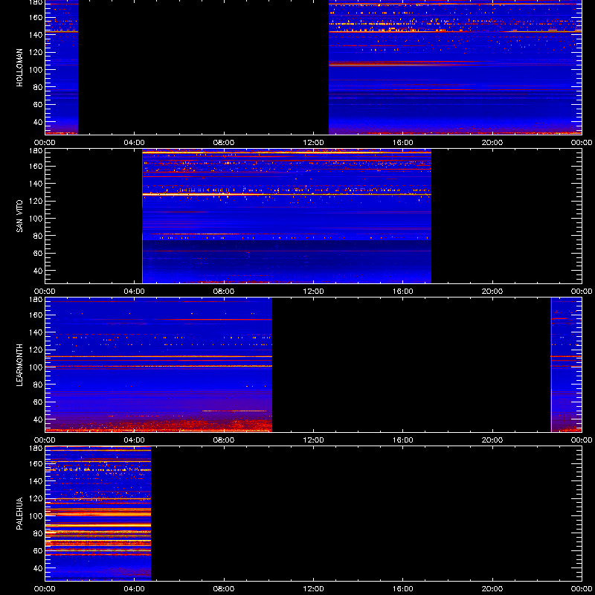Click 12:00 time label under Palehua plot
Viewport: 595px width, 595px height.
[313, 589]
